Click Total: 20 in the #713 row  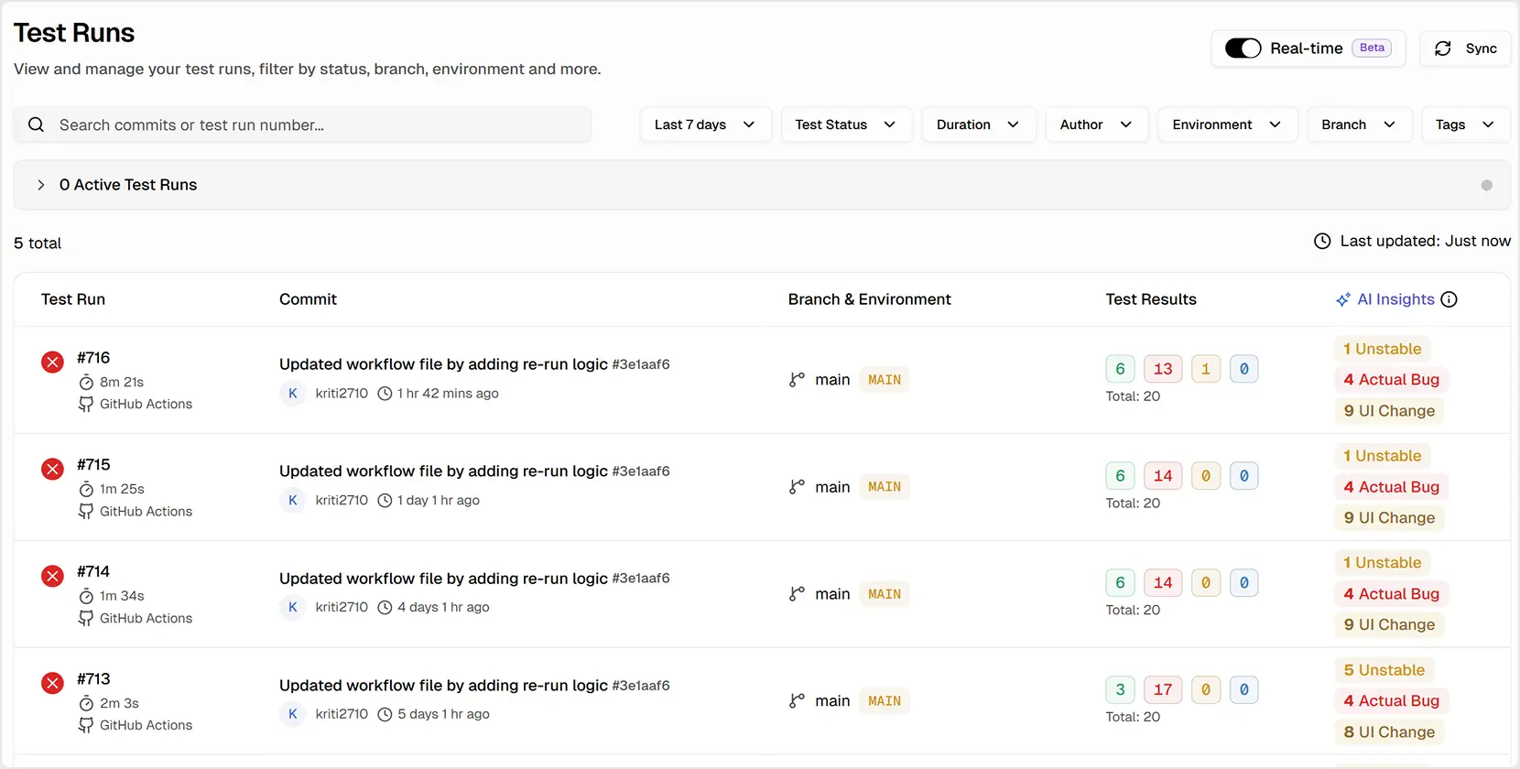[x=1133, y=717]
